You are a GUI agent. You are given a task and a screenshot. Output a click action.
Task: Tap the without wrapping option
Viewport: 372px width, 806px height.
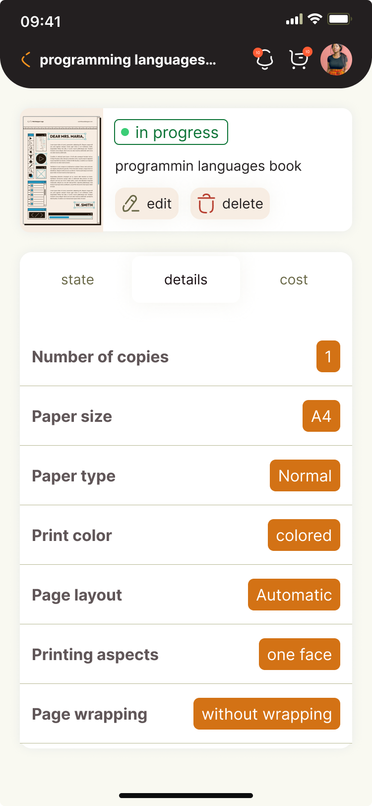[x=266, y=714]
